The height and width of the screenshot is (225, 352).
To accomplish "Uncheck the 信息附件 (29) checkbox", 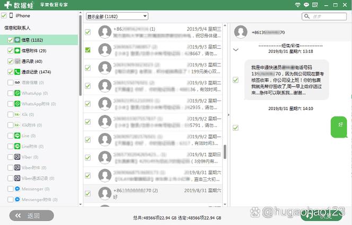I will (10, 51).
